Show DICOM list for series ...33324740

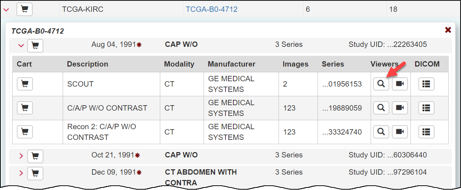tap(426, 132)
